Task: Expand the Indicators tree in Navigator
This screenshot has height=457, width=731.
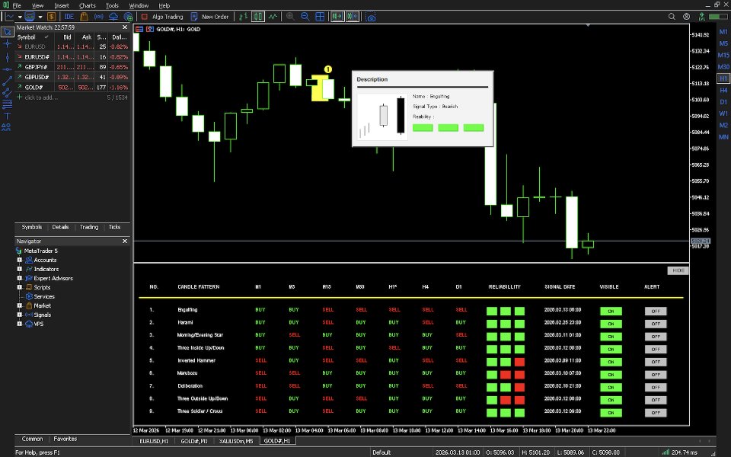Action: pos(18,269)
